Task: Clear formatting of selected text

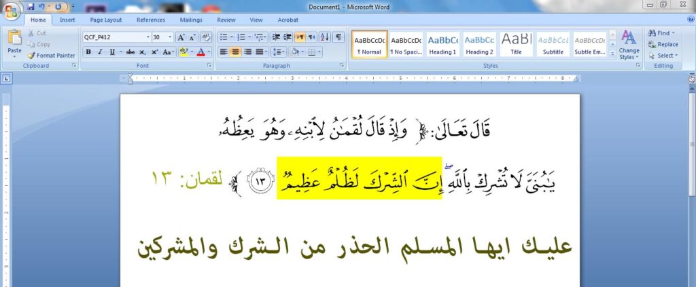Action: pos(206,37)
